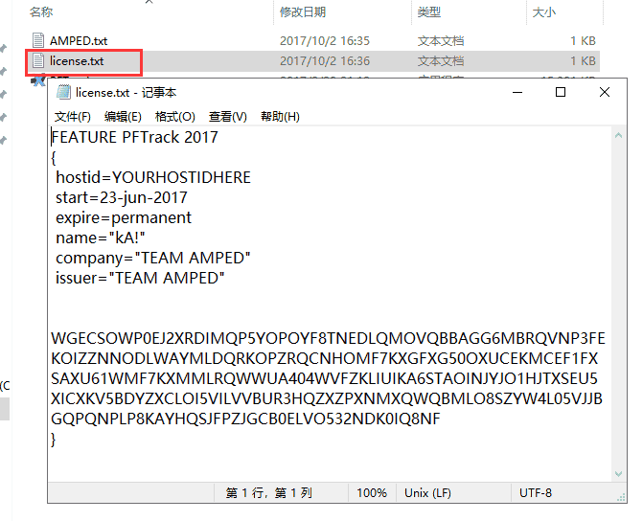Click the Notepad scroll down arrow
Viewport: 643px width, 521px height.
coord(618,473)
